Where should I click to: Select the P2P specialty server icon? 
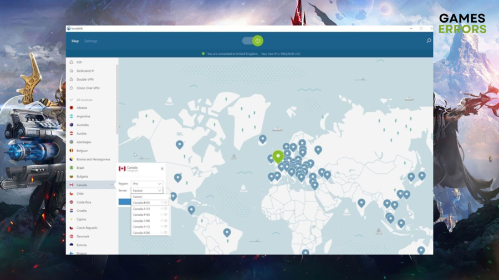pos(72,63)
